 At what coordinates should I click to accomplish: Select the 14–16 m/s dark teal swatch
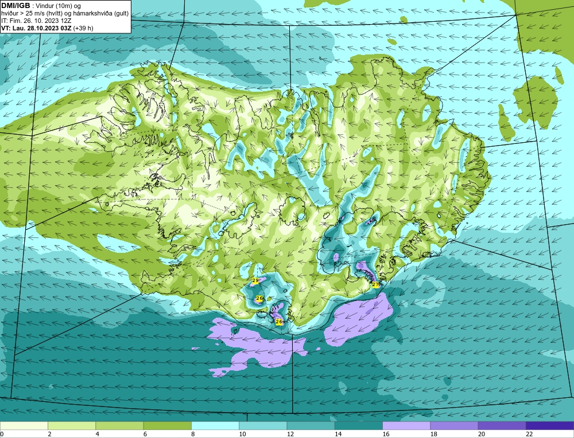359,426
